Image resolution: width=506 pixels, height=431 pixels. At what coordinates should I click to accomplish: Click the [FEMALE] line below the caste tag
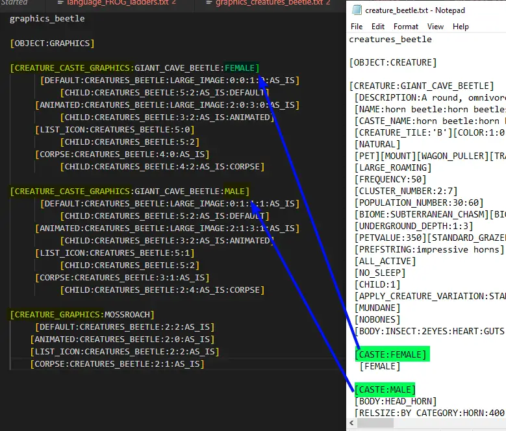380,366
